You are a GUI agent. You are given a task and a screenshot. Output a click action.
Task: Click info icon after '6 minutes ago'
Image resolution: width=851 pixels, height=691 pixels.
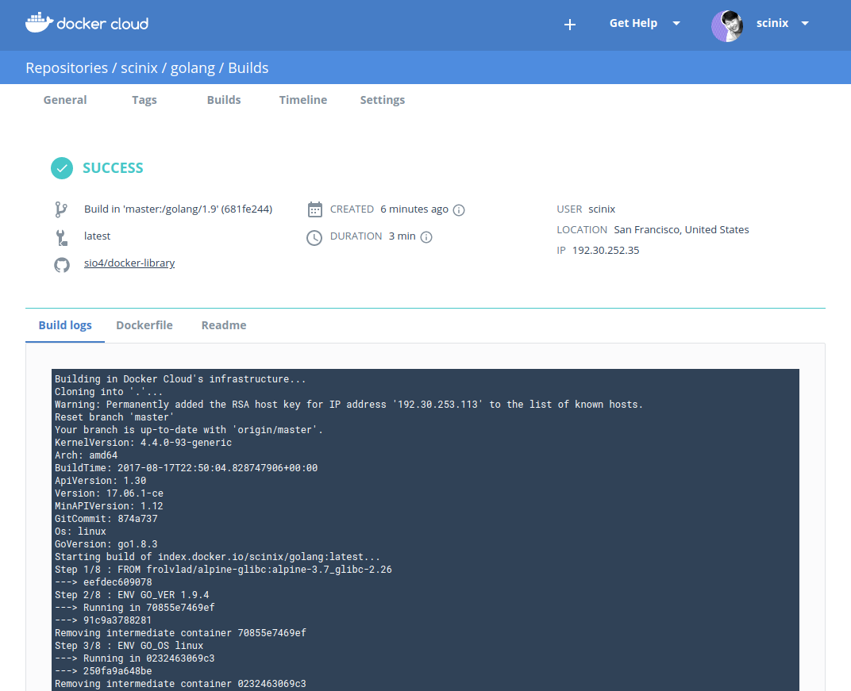459,210
